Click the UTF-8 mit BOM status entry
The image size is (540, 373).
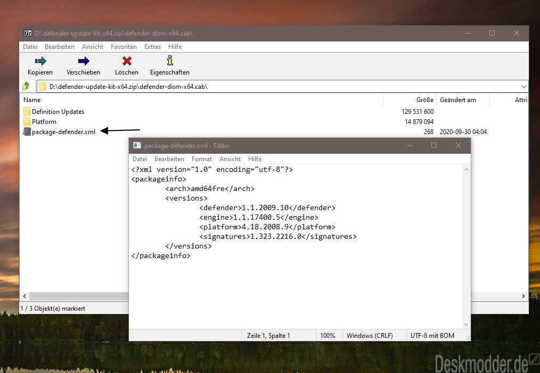click(432, 336)
